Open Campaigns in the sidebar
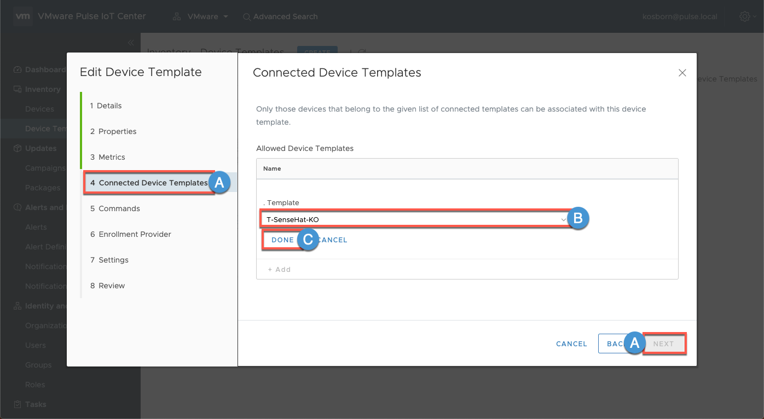The width and height of the screenshot is (764, 419). [x=45, y=168]
